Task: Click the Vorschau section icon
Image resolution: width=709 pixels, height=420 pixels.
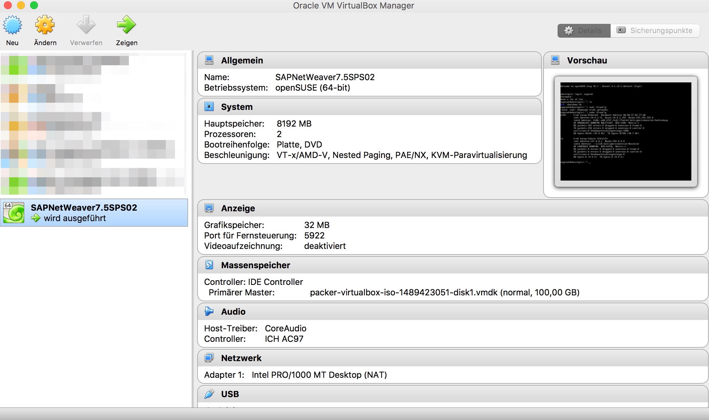Action: pos(555,60)
